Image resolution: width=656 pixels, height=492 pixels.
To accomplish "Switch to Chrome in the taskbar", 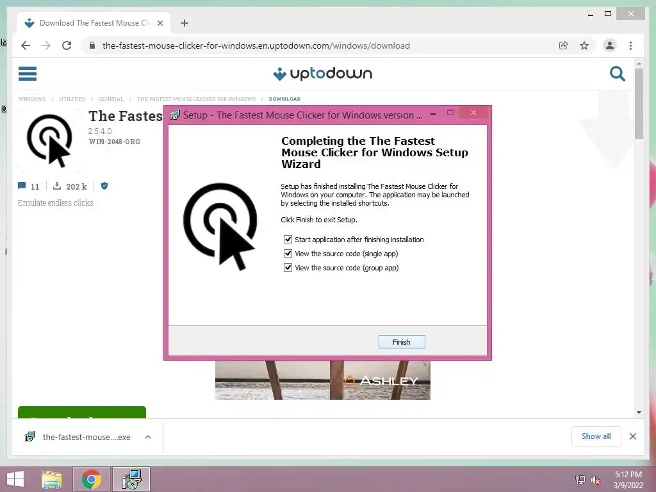I will [x=91, y=479].
